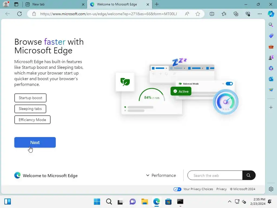Click the Welcome to Microsoft Edge logo
Viewport: 277px width, 208px height.
(x=46, y=175)
